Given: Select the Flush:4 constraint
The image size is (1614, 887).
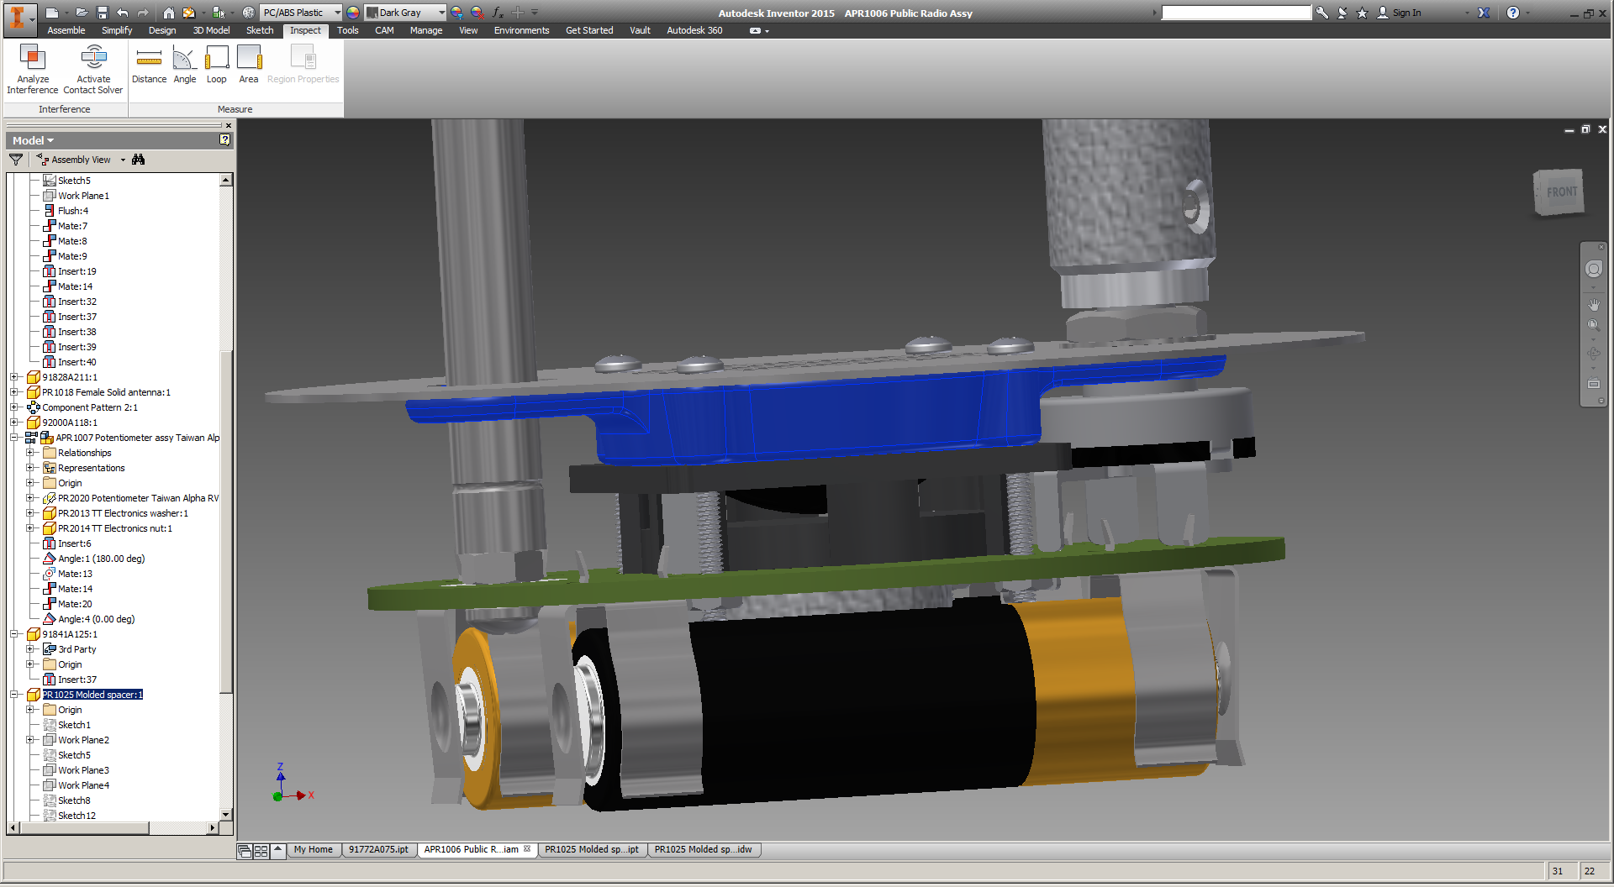Looking at the screenshot, I should click(72, 211).
